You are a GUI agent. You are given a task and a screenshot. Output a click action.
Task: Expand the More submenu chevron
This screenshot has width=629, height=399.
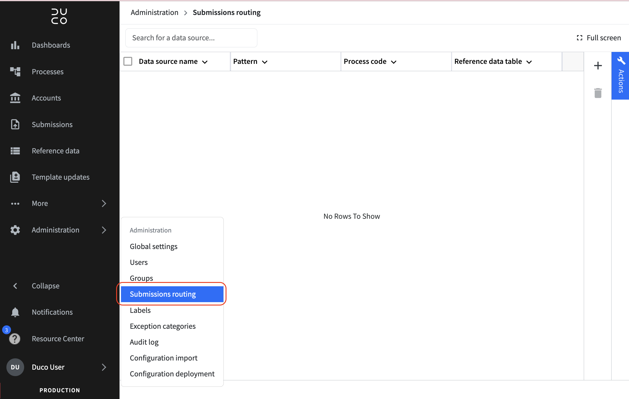[x=104, y=203]
